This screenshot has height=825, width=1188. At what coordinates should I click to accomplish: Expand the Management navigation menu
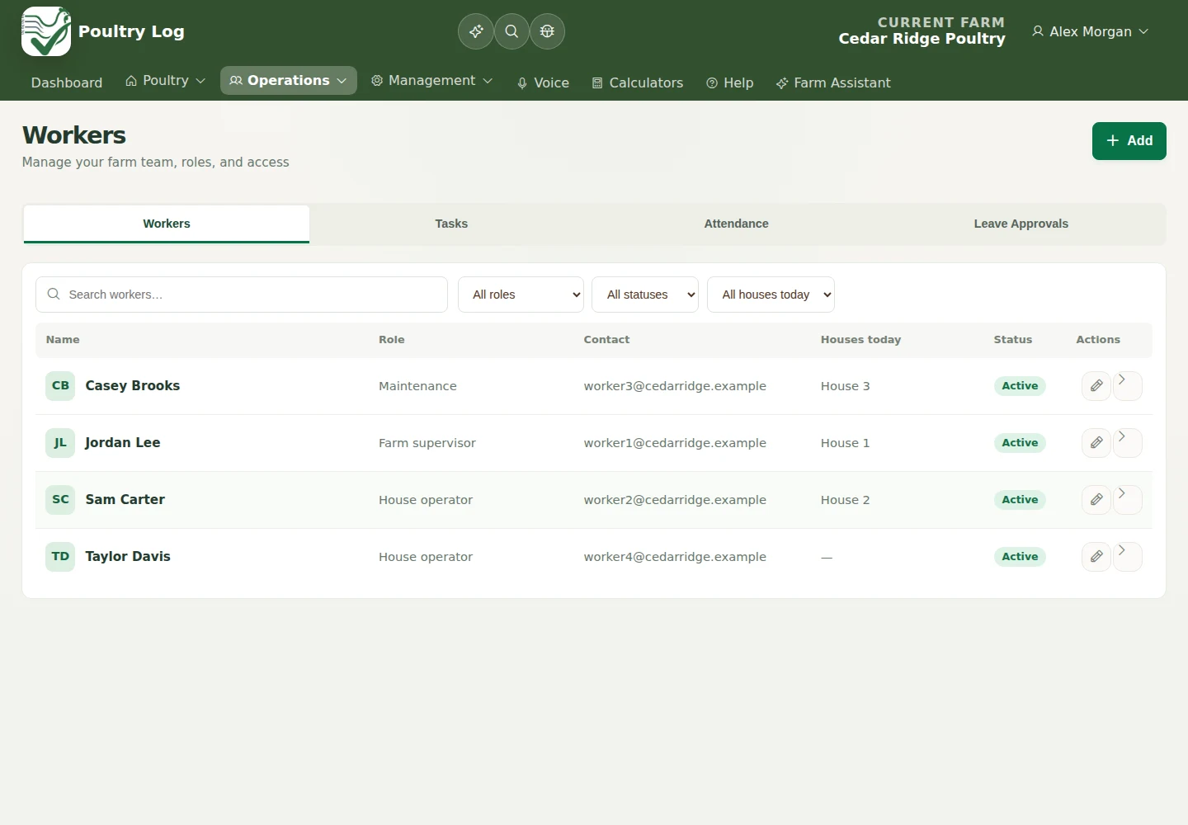431,81
